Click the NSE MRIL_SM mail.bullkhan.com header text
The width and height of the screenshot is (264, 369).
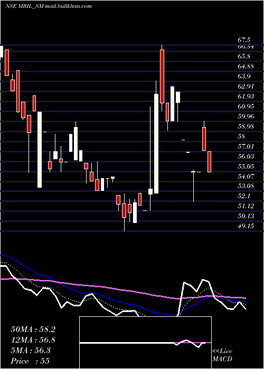click(48, 6)
